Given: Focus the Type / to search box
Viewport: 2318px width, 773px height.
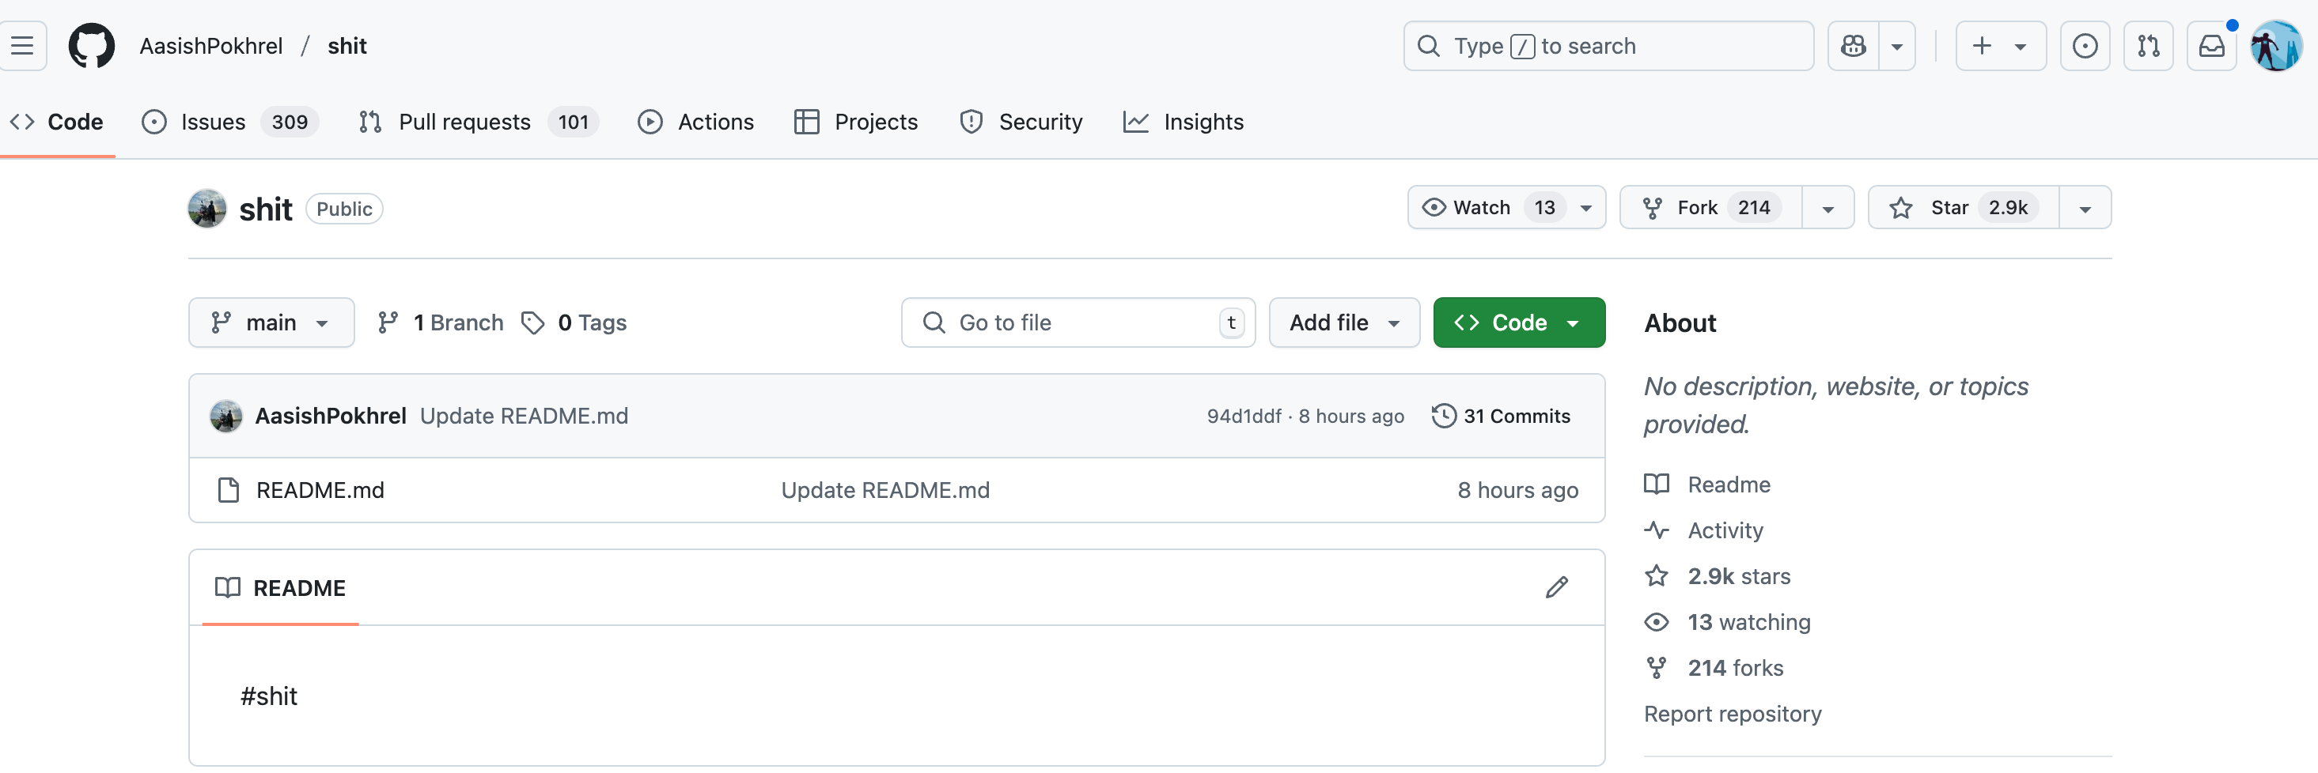Looking at the screenshot, I should pos(1608,46).
